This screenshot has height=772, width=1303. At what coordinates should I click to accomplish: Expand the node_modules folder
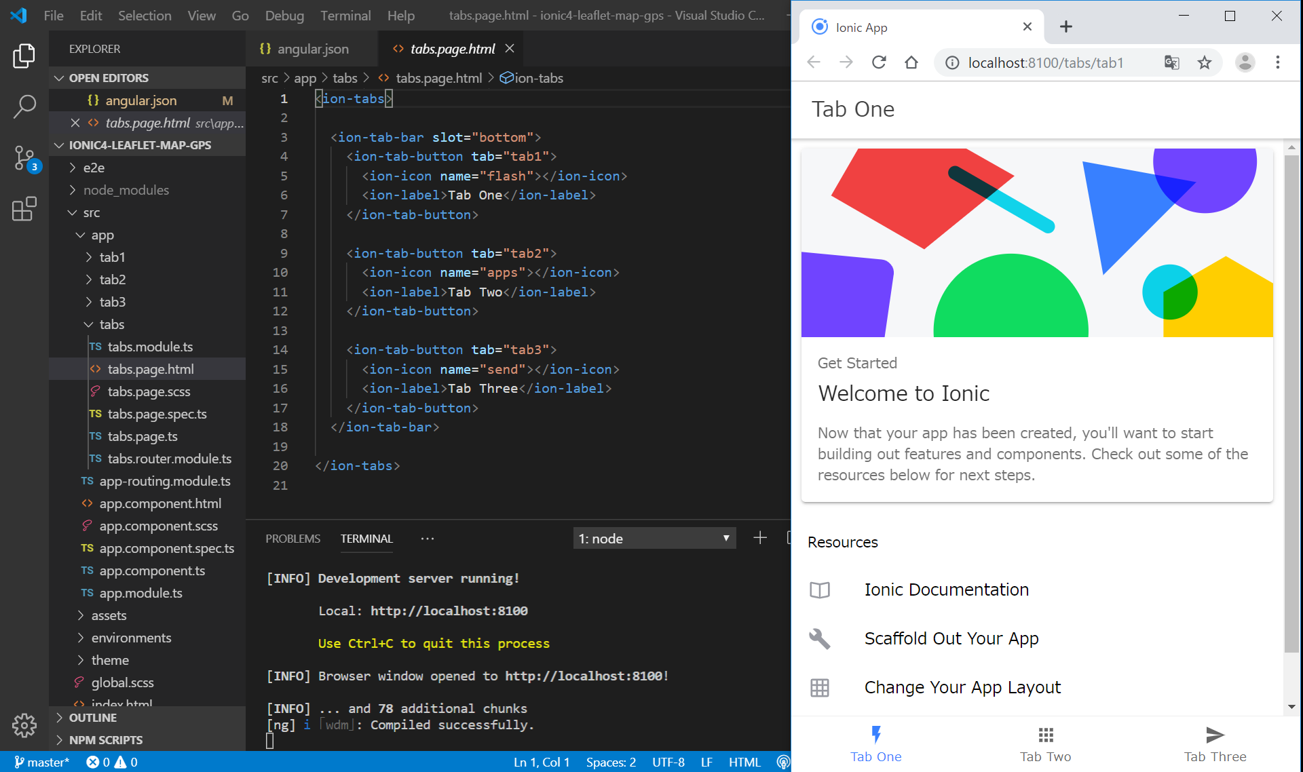click(126, 190)
